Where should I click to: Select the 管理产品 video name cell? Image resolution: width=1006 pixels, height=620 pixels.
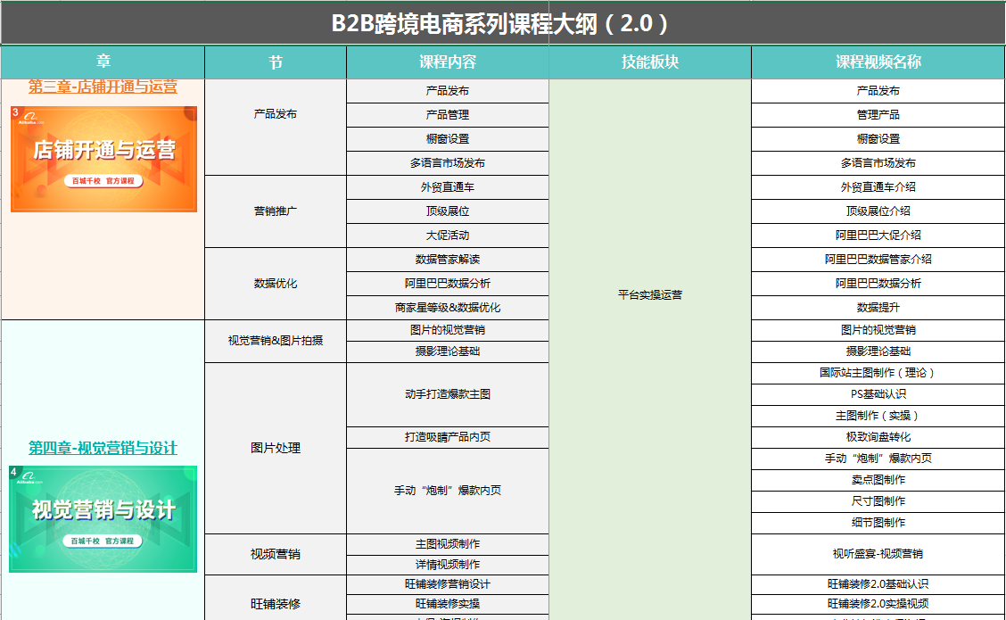pos(878,115)
